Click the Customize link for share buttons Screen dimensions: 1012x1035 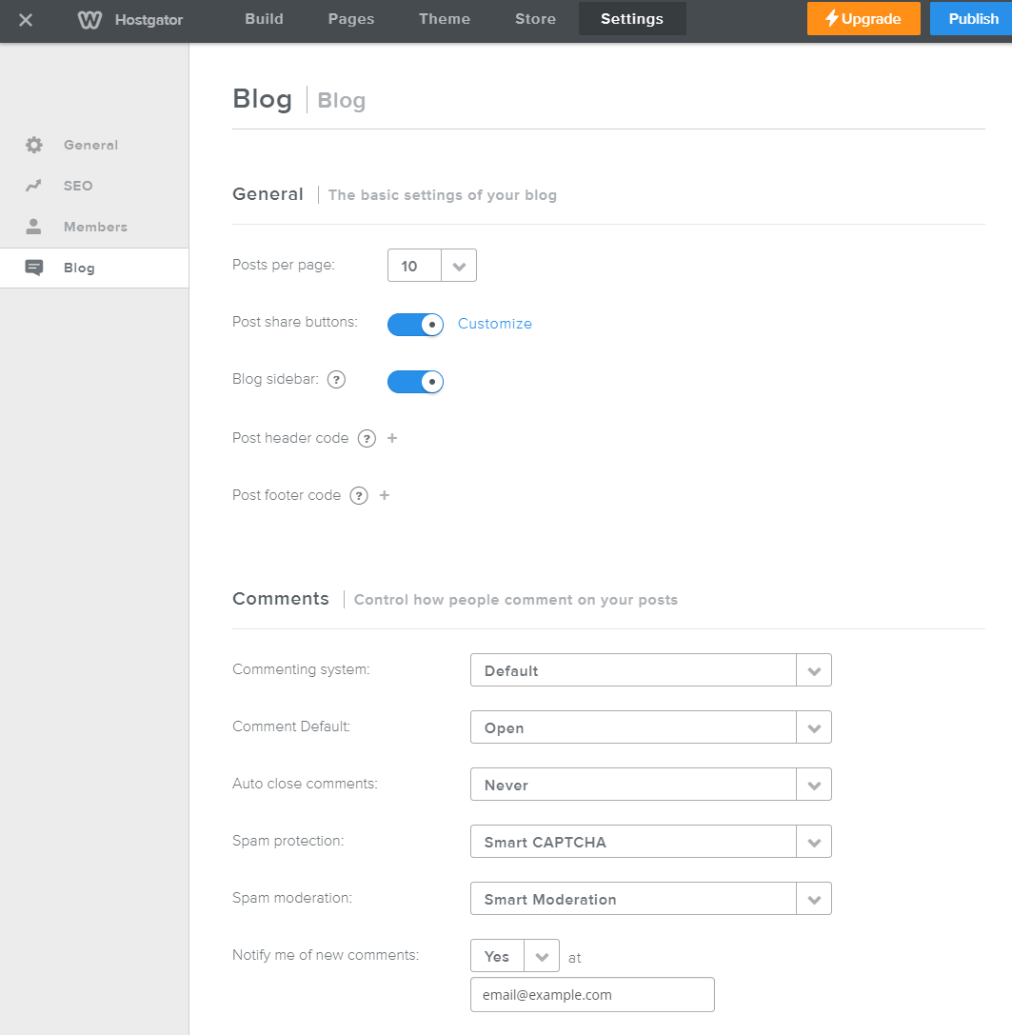coord(494,324)
